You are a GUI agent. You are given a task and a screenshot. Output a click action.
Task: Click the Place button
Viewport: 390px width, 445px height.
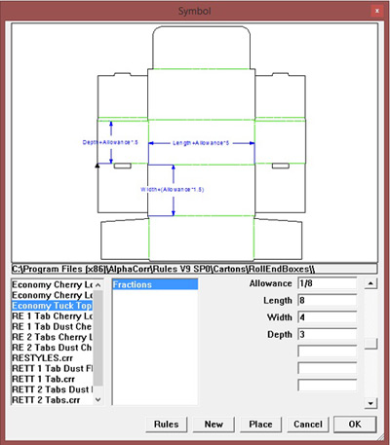(260, 425)
